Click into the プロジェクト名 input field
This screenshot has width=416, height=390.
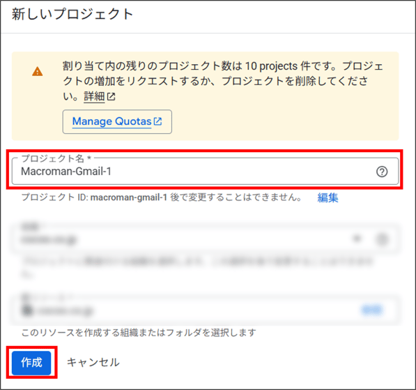pos(205,172)
